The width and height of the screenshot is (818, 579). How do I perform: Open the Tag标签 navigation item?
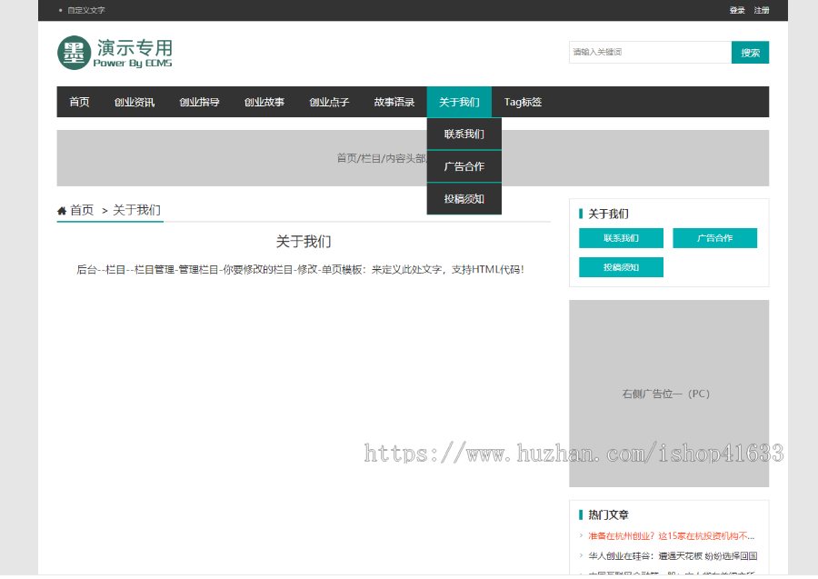[523, 102]
